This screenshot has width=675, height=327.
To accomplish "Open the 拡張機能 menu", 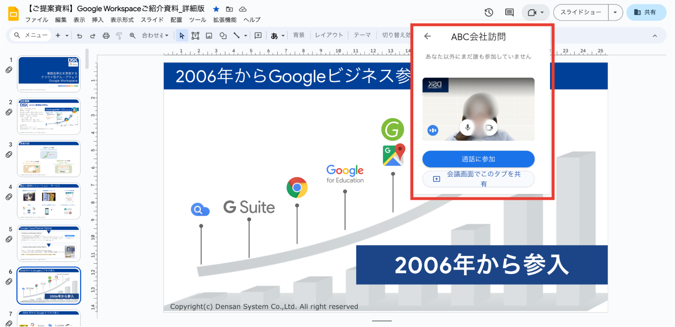I will point(225,20).
